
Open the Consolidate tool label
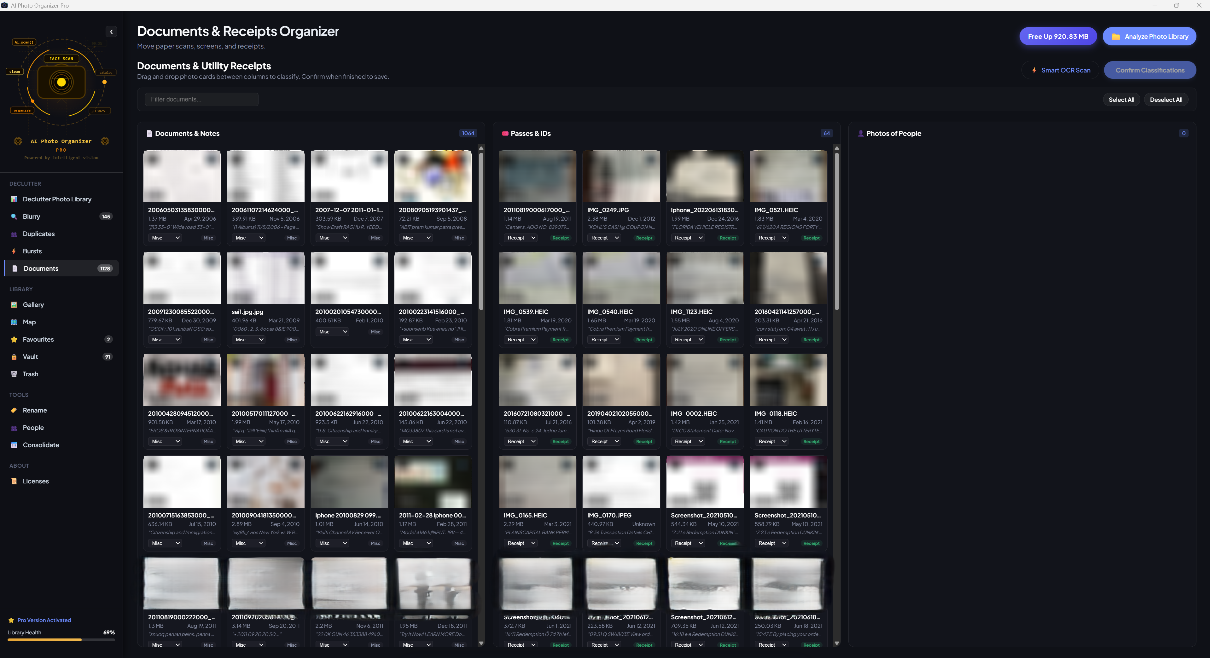(x=41, y=445)
